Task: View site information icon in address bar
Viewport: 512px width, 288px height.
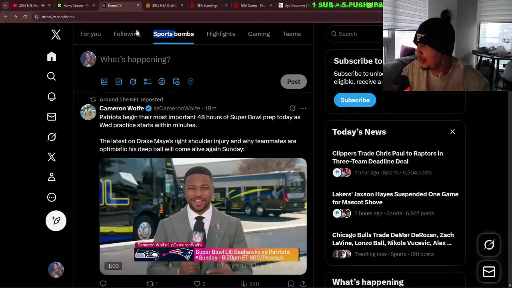Action: pos(36,17)
